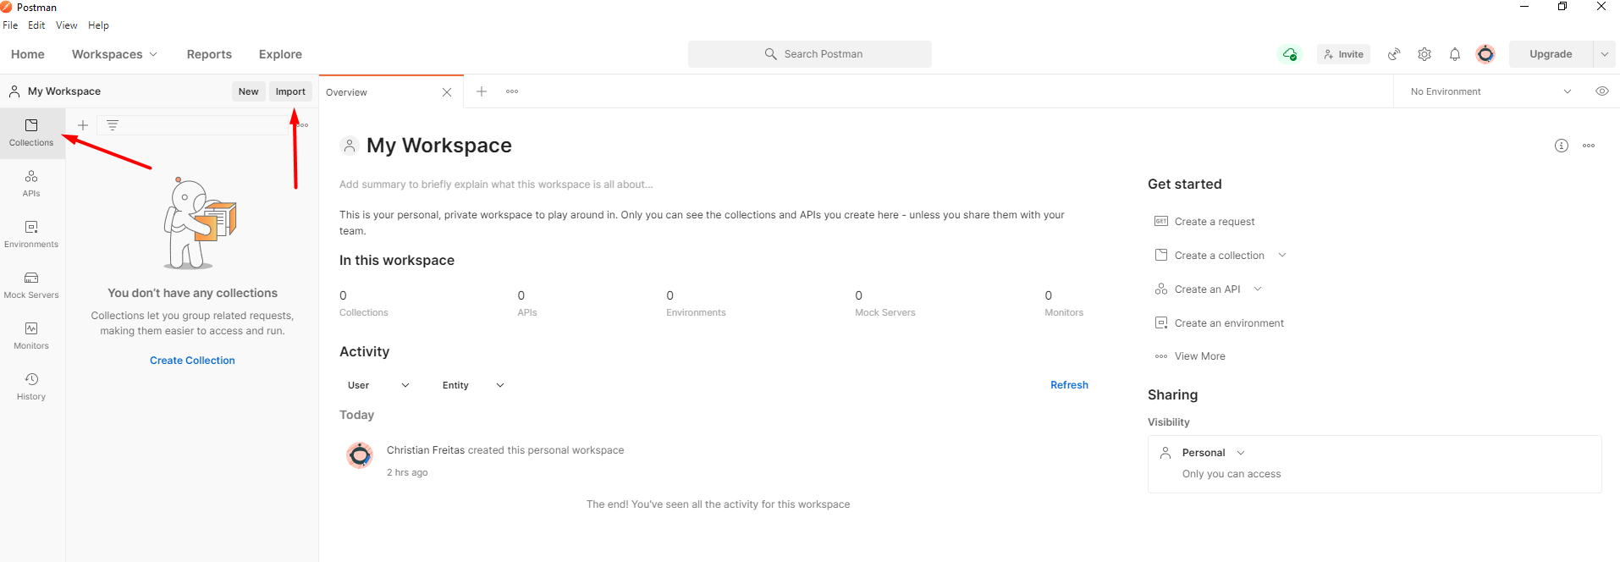Expand the Workspaces dropdown
Image resolution: width=1620 pixels, height=562 pixels.
coord(114,54)
